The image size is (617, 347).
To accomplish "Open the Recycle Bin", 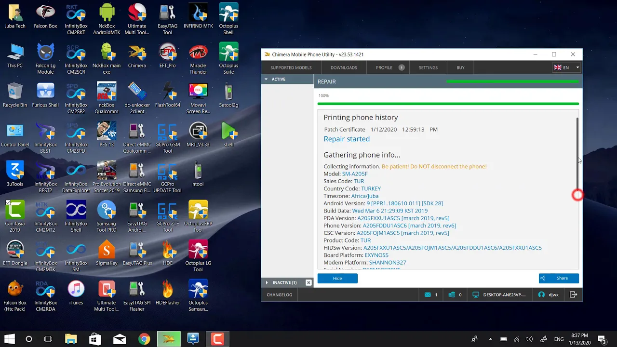I will pyautogui.click(x=15, y=95).
